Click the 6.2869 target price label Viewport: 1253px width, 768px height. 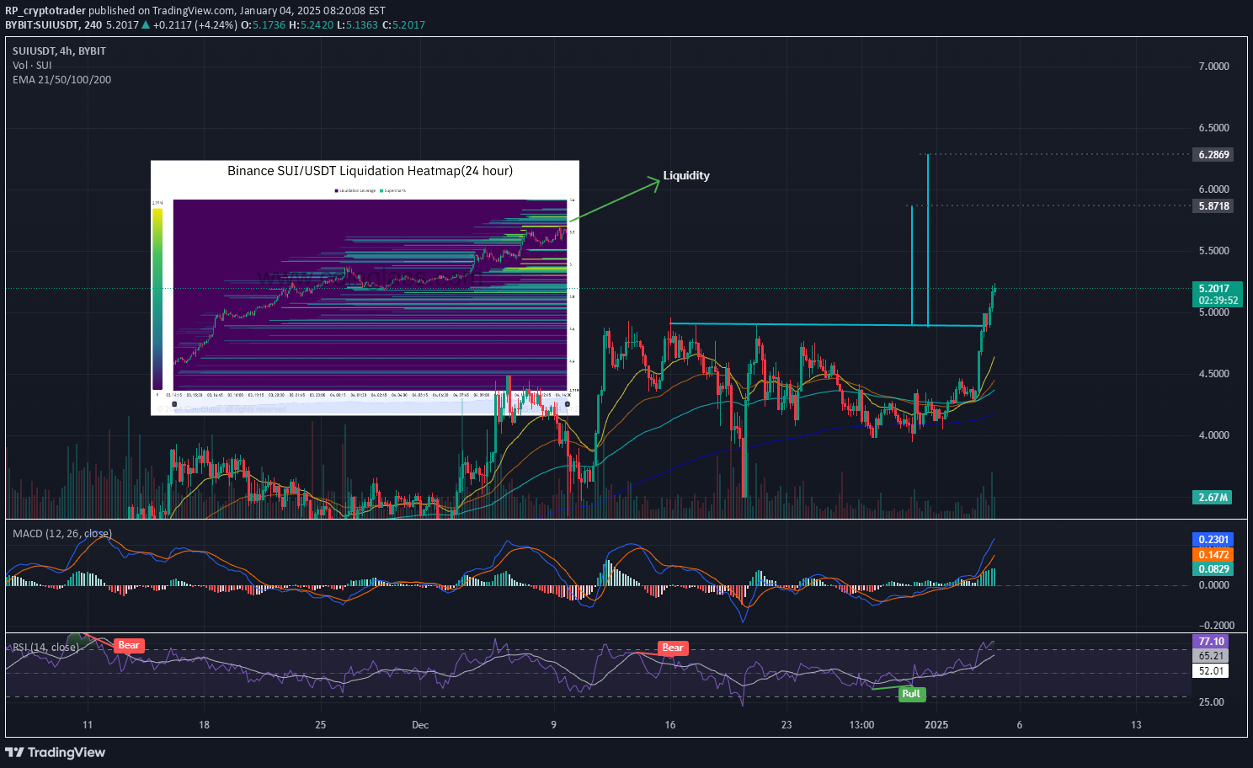tap(1213, 154)
